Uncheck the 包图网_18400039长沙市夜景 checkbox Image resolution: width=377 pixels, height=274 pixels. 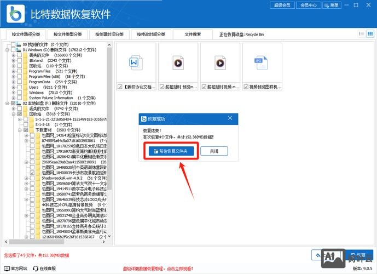pos(32,173)
